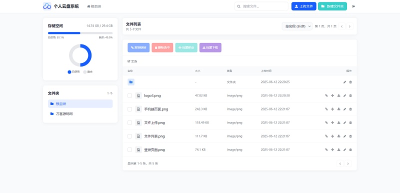
Task: Edit the folder row's name
Action: click(x=344, y=82)
